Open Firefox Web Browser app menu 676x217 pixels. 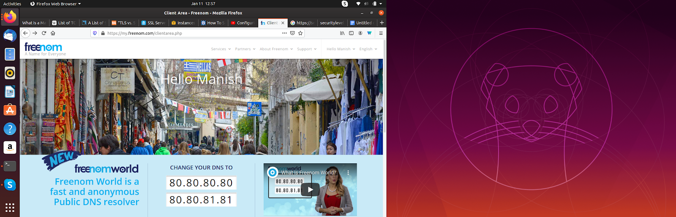(55, 4)
